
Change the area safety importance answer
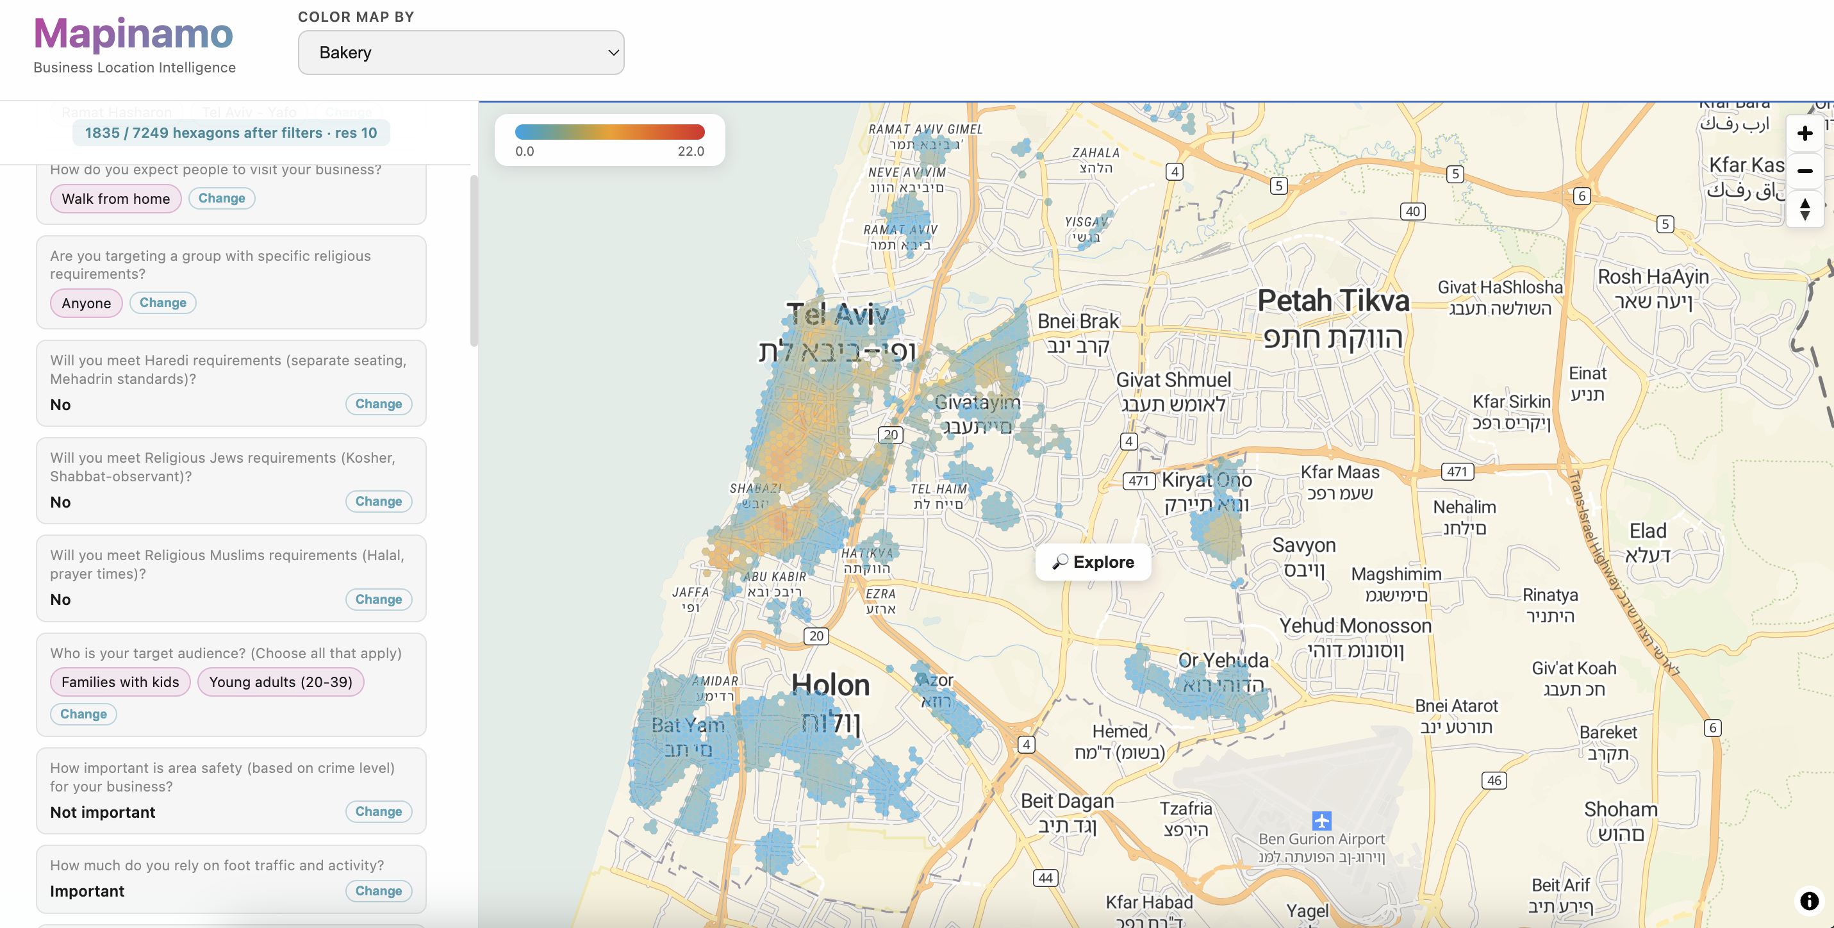tap(378, 811)
